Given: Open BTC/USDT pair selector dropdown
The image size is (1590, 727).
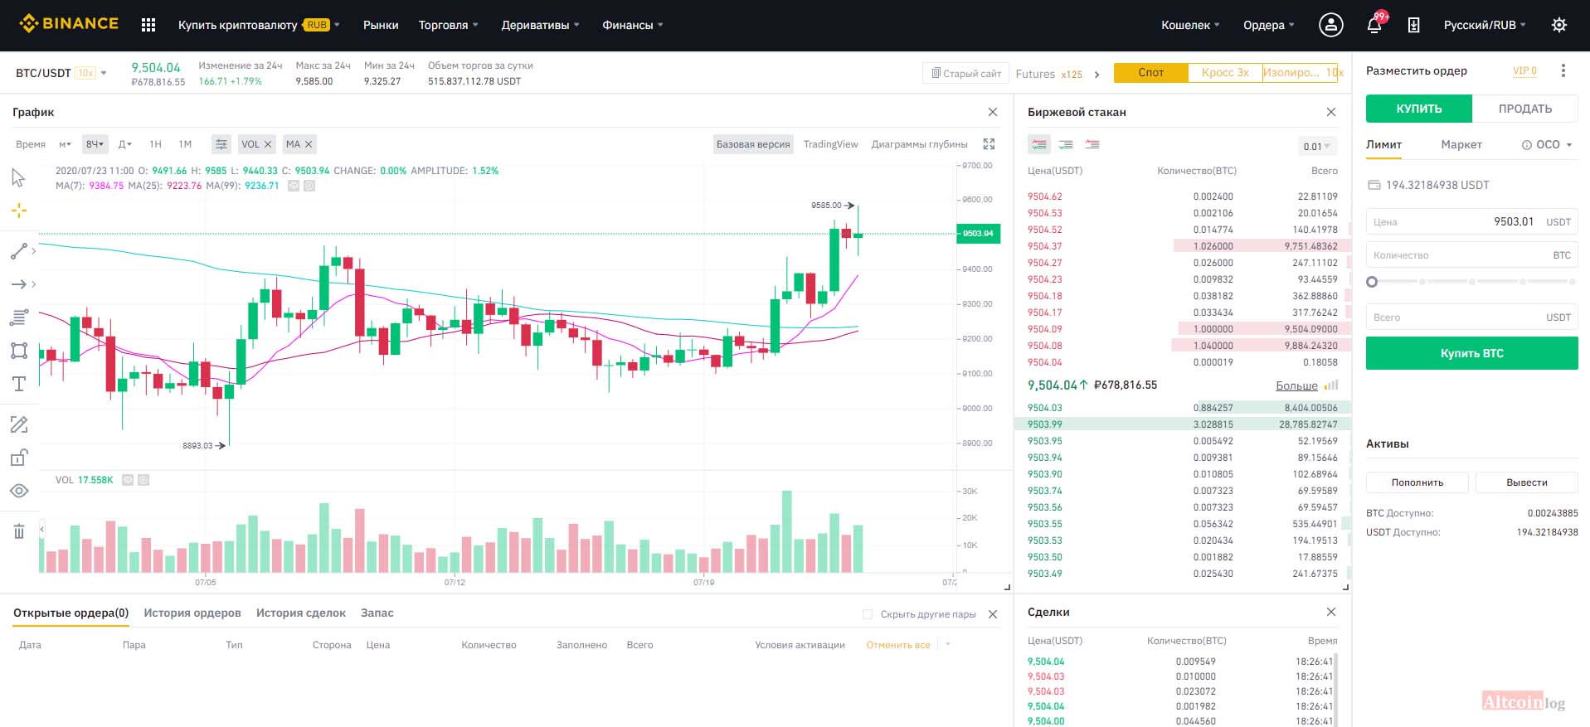Looking at the screenshot, I should coord(61,73).
